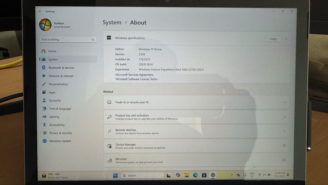This screenshot has width=328, height=185.
Task: Open the Surface local account profile picture
Action: click(x=45, y=25)
